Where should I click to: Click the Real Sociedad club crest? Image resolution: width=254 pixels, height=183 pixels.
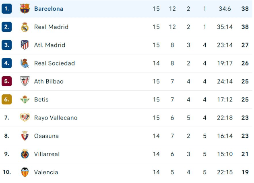(25, 63)
